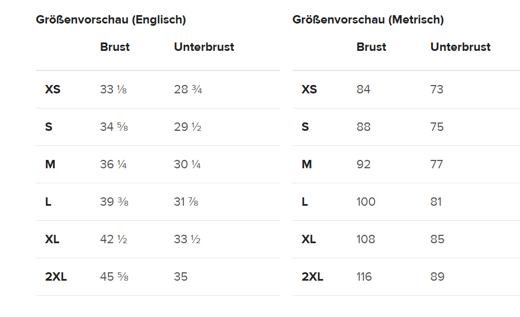Image resolution: width=520 pixels, height=317 pixels.
Task: Click the metric underbust value 77
Action: point(437,164)
